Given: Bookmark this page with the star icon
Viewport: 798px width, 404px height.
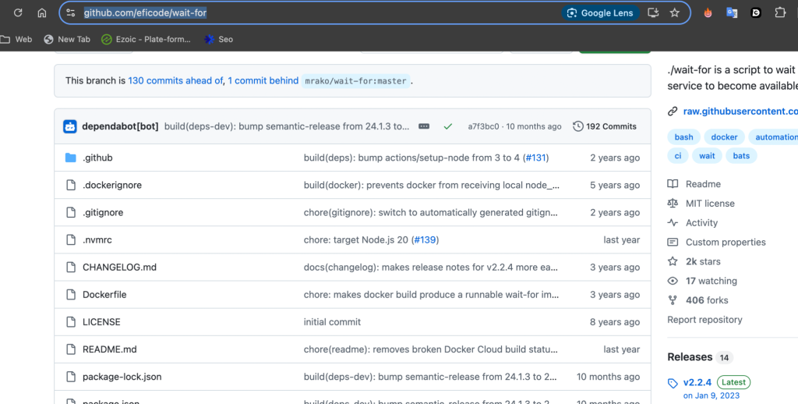Looking at the screenshot, I should (x=675, y=12).
